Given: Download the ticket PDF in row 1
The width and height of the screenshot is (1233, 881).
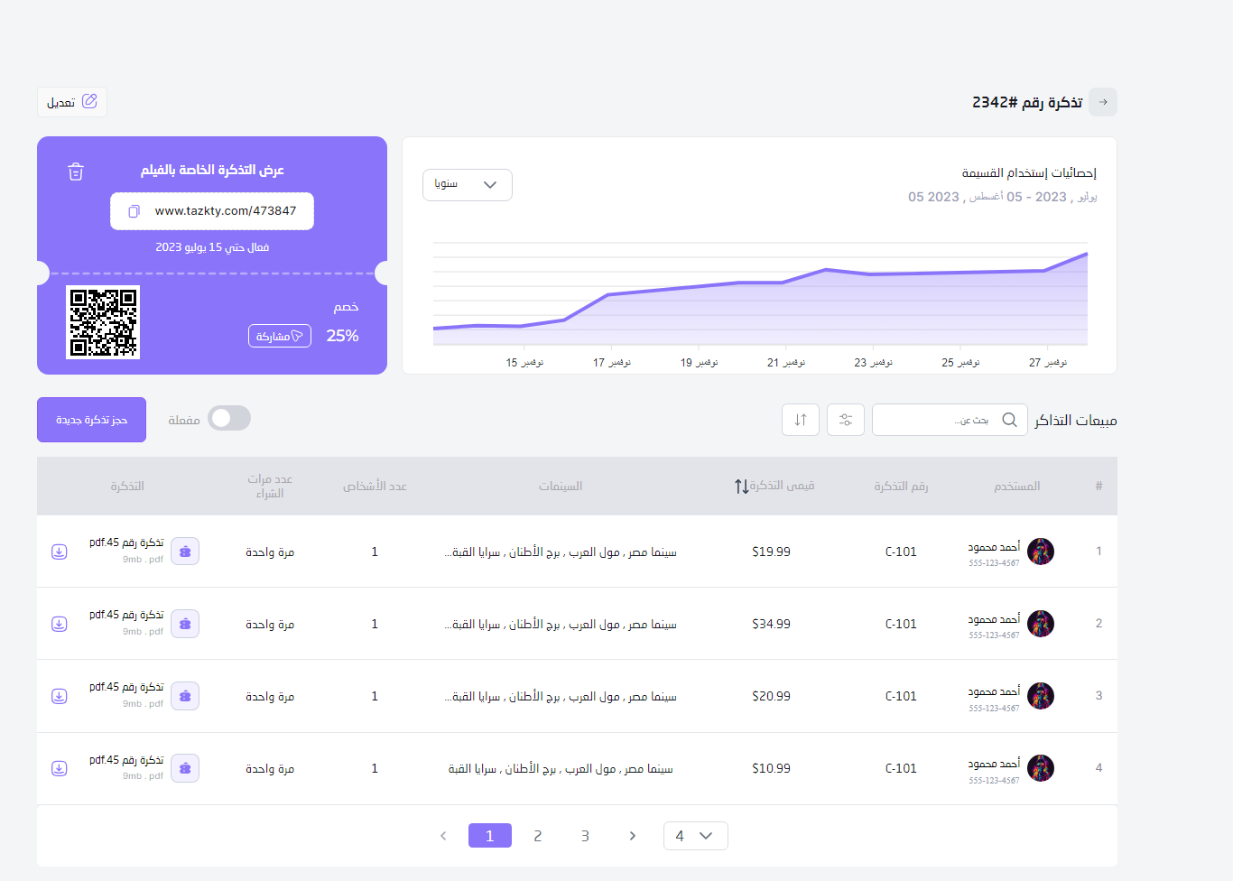Looking at the screenshot, I should pos(60,552).
